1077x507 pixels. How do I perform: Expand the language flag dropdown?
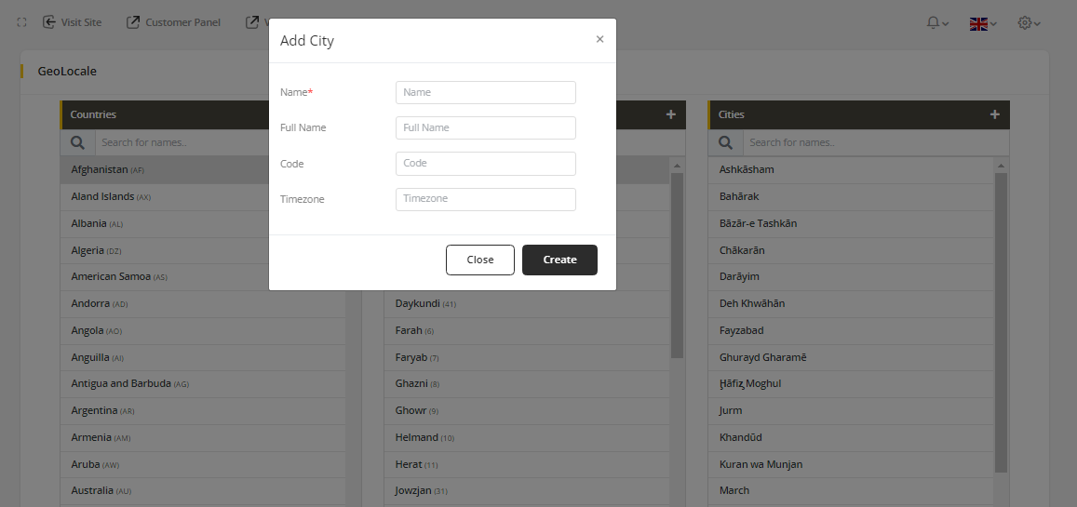983,23
